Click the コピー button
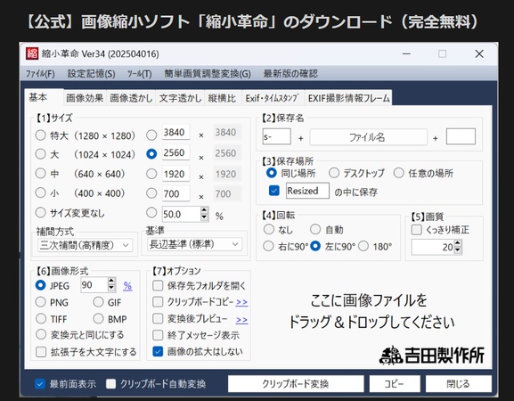This screenshot has width=514, height=401. point(395,383)
